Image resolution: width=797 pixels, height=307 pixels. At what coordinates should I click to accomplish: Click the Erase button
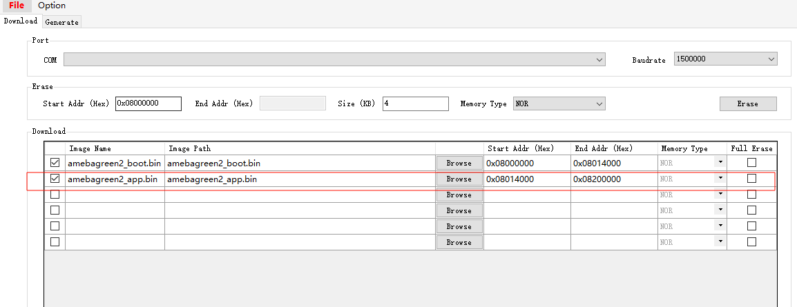[747, 103]
